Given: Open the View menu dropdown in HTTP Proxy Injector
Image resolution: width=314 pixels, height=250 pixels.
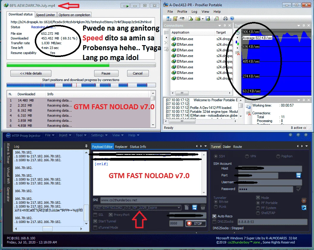Looking at the screenshot, I should coord(118,135).
